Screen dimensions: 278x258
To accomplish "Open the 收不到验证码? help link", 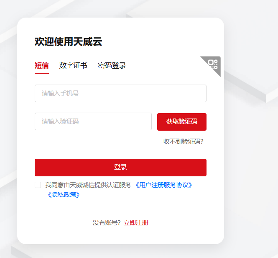I will point(184,142).
